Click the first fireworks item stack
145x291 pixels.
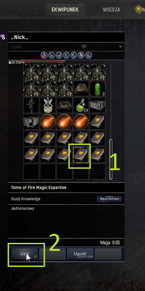click(31, 72)
